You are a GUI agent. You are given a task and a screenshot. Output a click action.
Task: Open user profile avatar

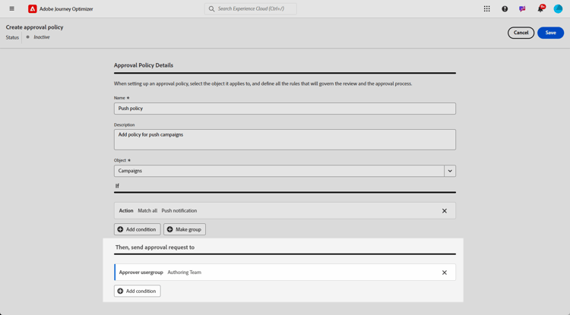coord(558,8)
